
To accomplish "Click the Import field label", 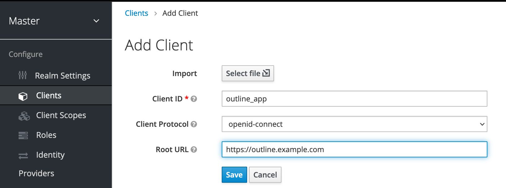I will tap(185, 73).
